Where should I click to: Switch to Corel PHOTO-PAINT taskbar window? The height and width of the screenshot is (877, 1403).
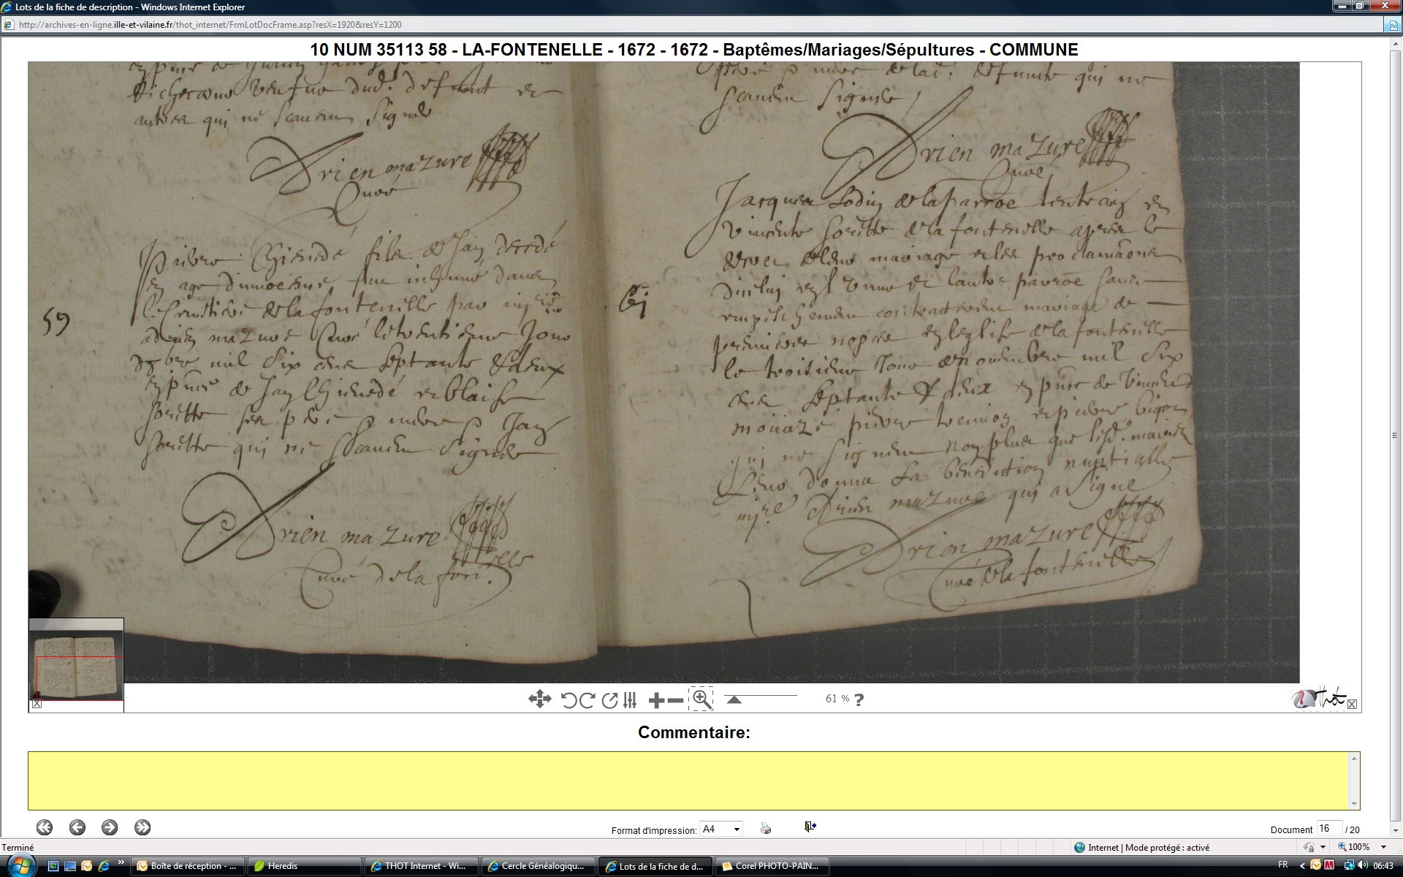tap(772, 866)
